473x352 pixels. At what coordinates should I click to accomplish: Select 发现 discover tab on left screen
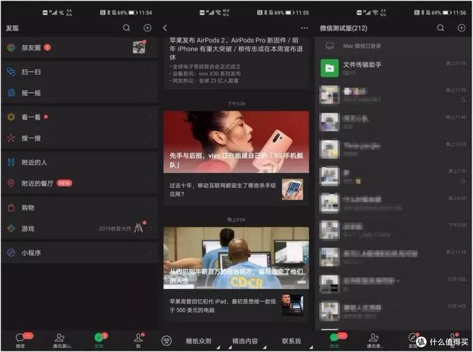(99, 341)
